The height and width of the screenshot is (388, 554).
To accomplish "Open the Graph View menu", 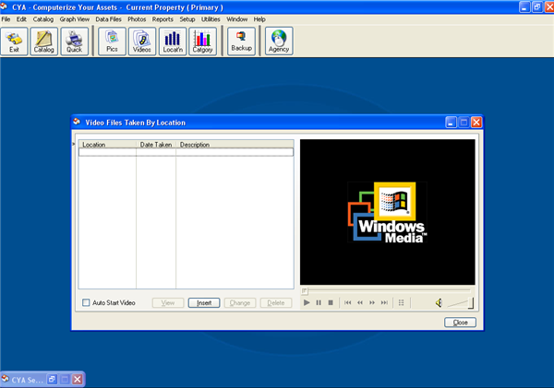I will point(74,19).
